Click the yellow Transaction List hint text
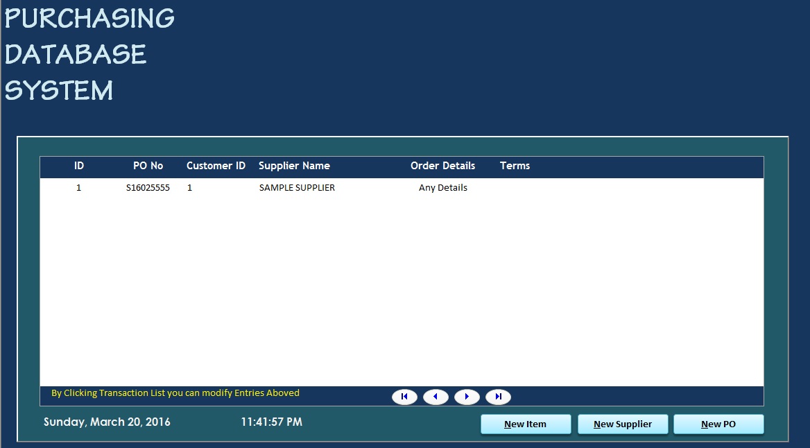Screen dimensions: 810x448 pos(175,393)
